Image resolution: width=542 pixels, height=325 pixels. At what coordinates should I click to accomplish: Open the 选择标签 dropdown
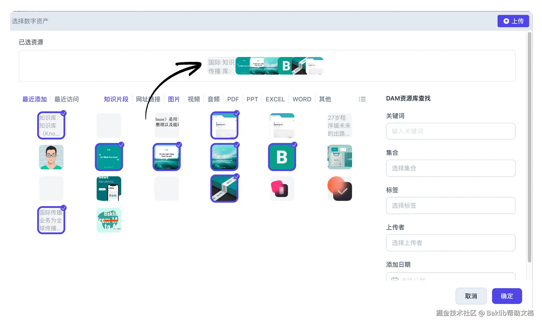point(450,206)
